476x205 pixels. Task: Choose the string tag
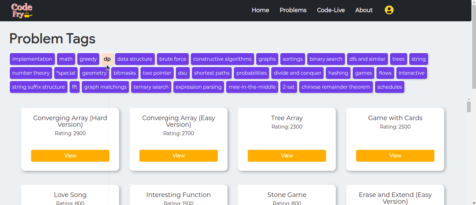419,59
